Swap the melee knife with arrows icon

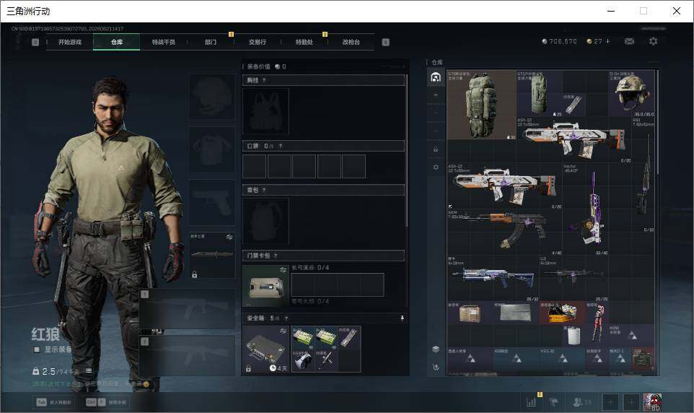coord(229,237)
